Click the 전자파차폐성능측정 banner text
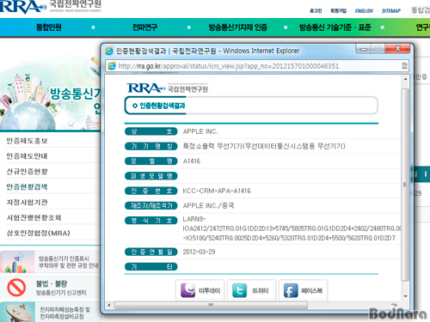430x322 pixels. 64,313
